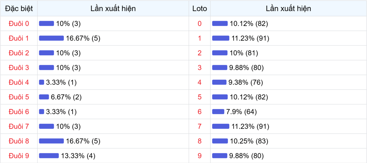This screenshot has width=367, height=163.
Task: Click the bar next to 13.33% (4)
Action: pos(49,156)
